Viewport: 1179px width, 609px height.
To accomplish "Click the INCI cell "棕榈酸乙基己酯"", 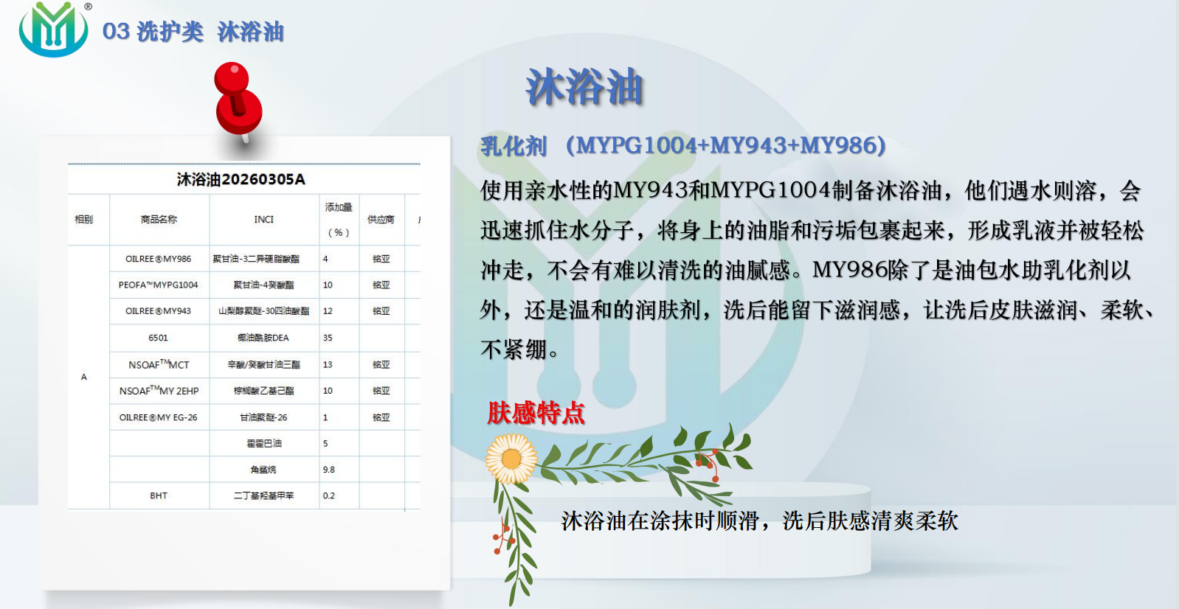I will tap(263, 391).
